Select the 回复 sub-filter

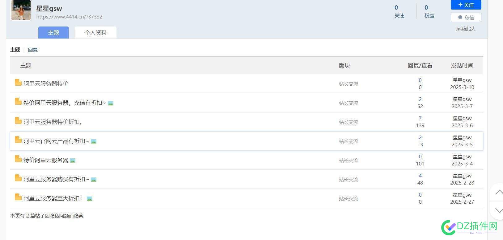[x=33, y=50]
